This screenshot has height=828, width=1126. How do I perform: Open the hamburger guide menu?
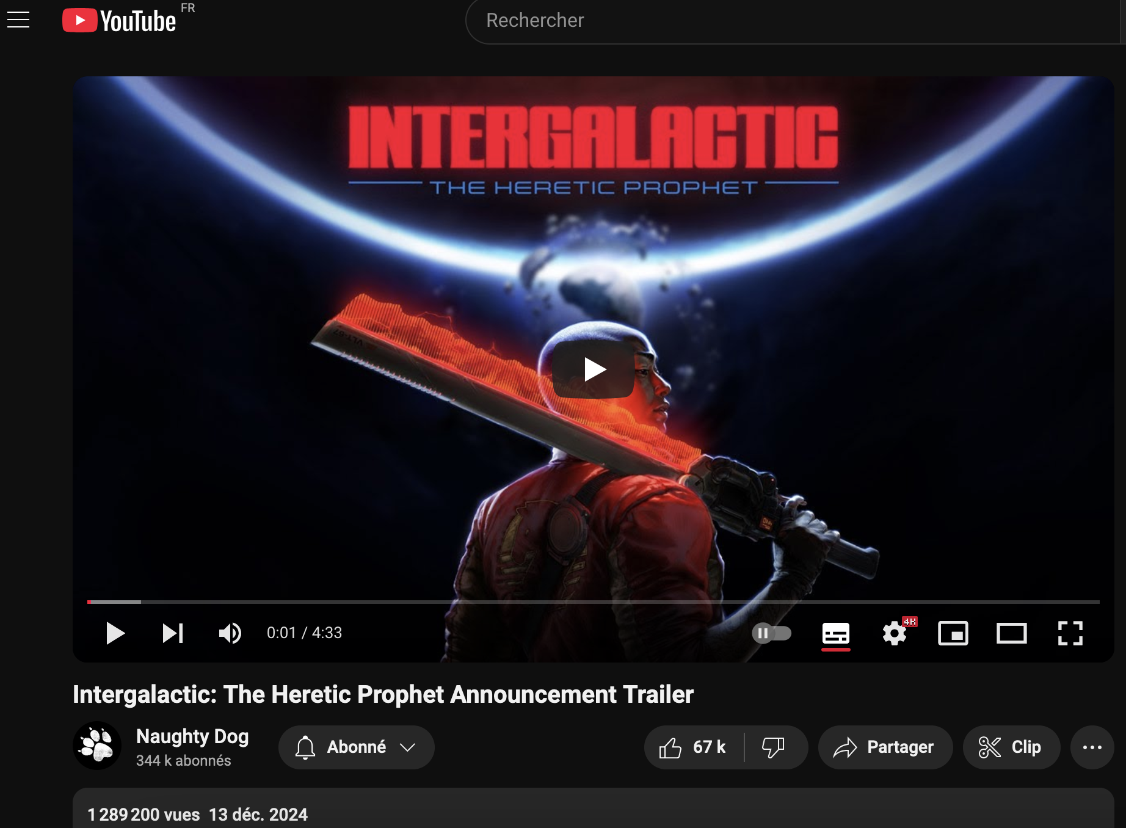pos(18,20)
